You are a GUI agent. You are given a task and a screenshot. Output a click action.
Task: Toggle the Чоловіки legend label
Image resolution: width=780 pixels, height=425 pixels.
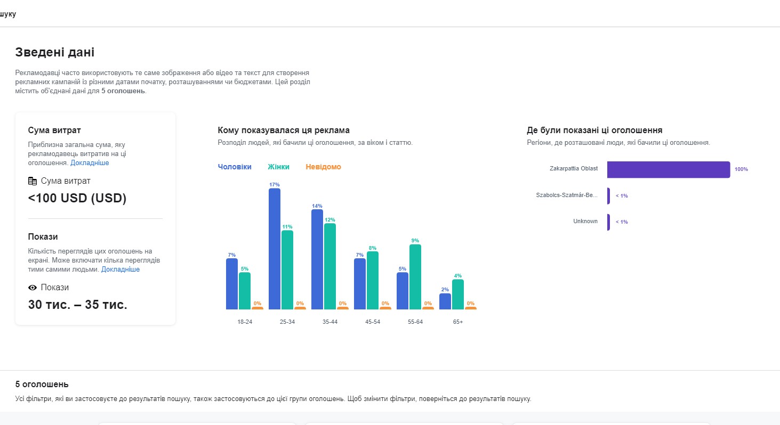click(235, 167)
